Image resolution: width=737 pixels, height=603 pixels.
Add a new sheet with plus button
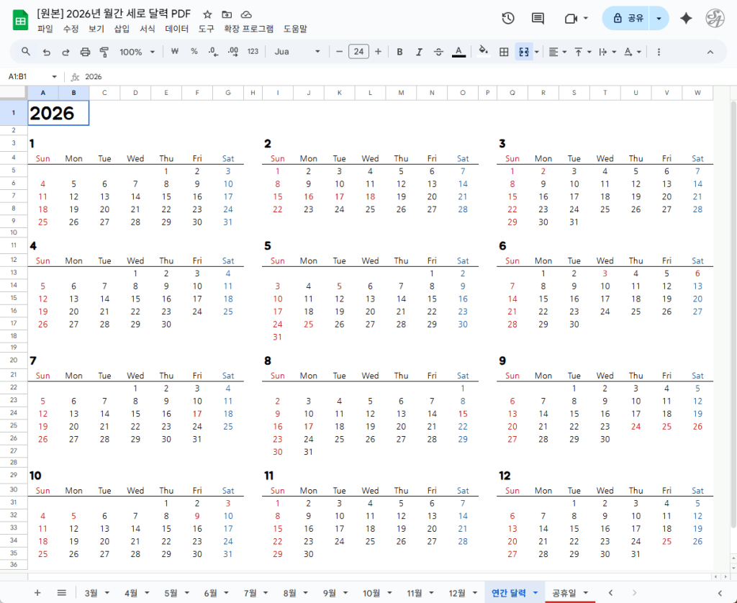(x=37, y=592)
